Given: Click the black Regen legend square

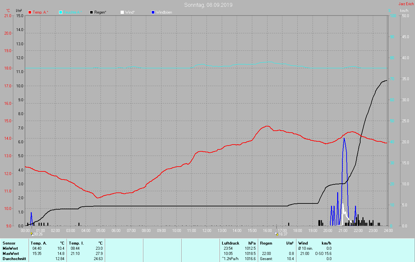Looking at the screenshot, I should 91,12.
